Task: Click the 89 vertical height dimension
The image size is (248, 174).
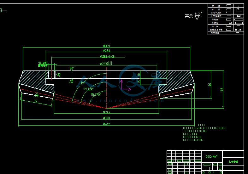Action: (222, 89)
